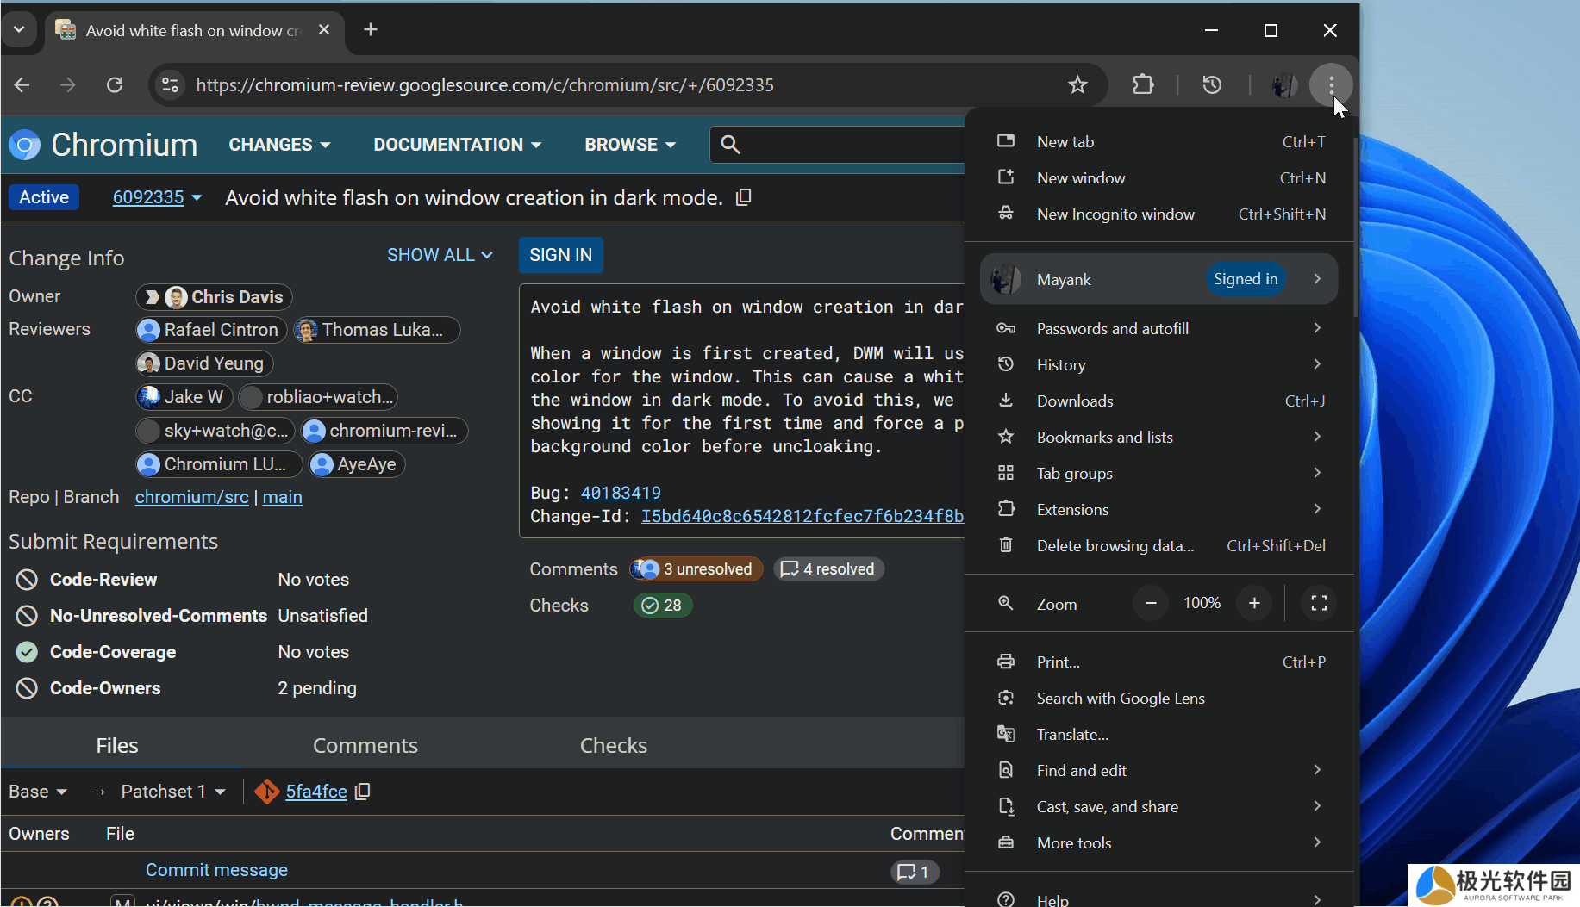Copy commit hash 5fa4fce with the copy icon
Screen dimensions: 1580x907
coord(363,792)
